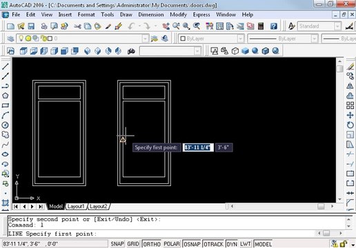Select the Ellipse draw tool
This screenshot has height=248, width=356.
click(x=6, y=154)
